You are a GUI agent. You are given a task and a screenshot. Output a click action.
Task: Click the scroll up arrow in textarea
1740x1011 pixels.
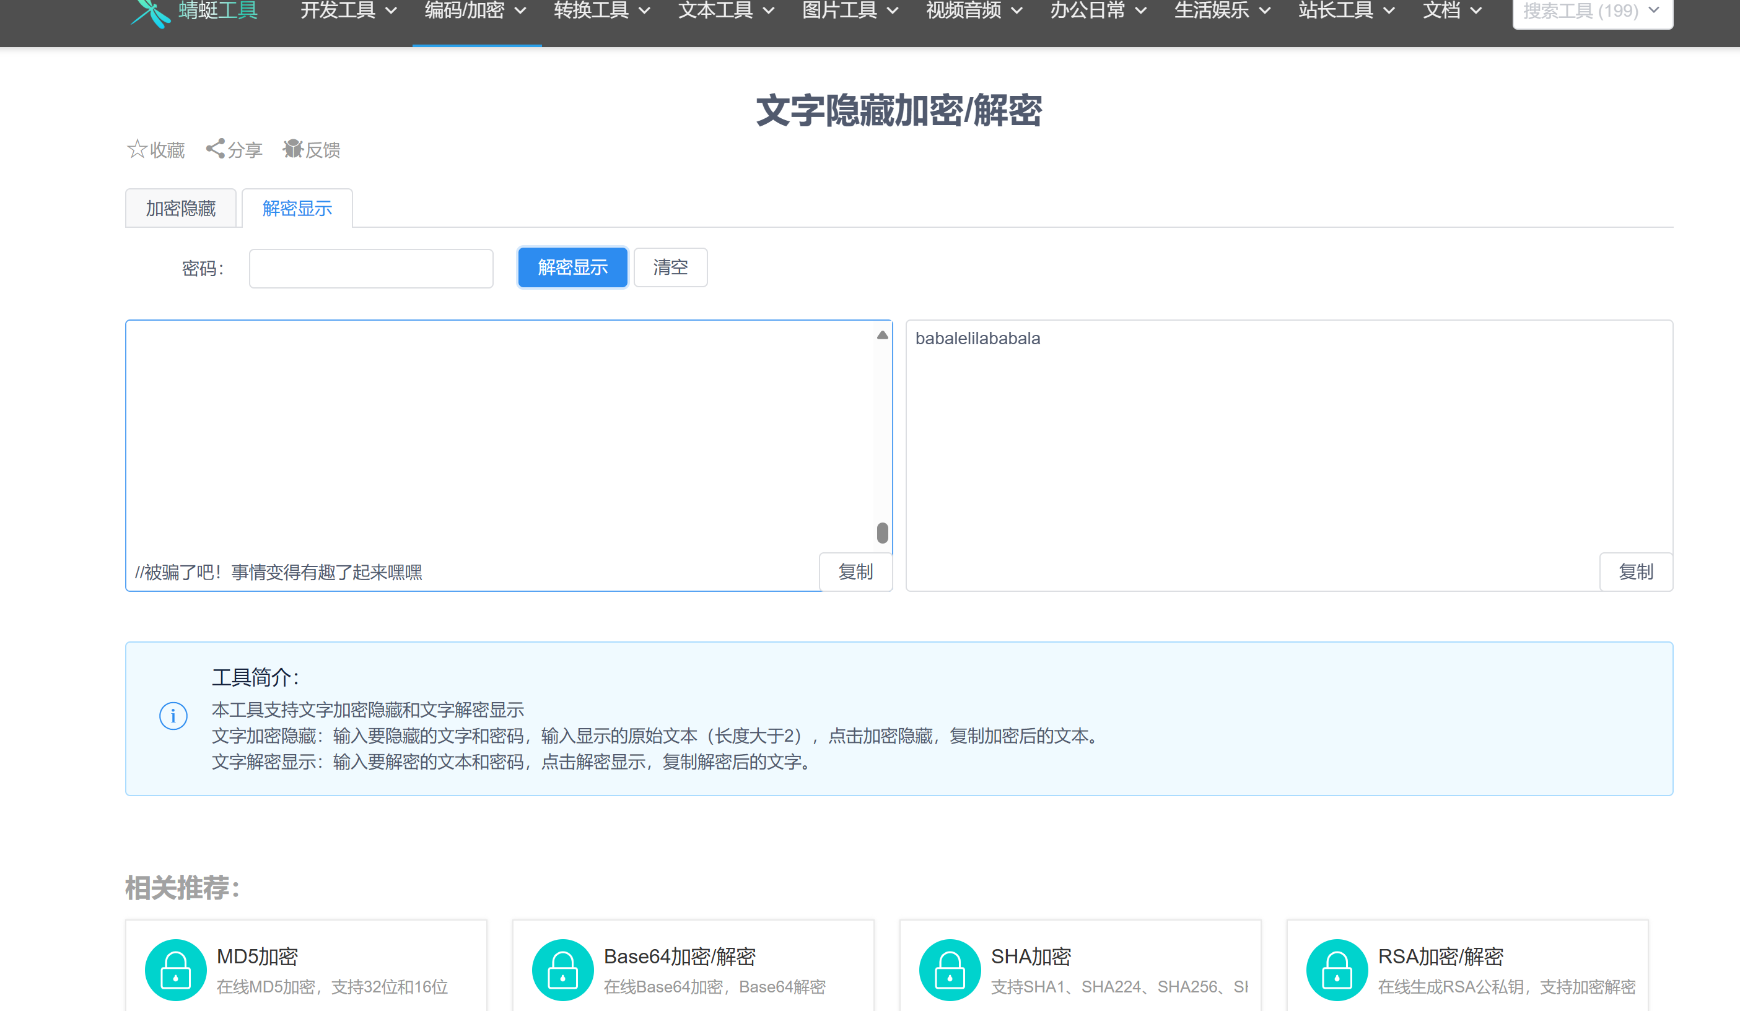click(881, 336)
